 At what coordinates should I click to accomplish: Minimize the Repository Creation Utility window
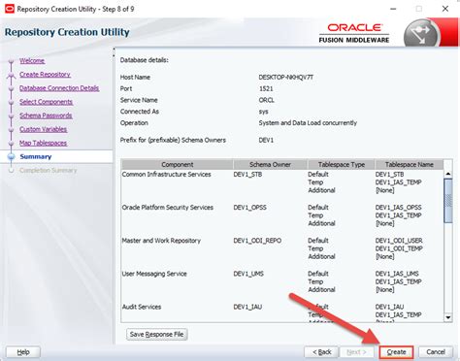pos(393,9)
